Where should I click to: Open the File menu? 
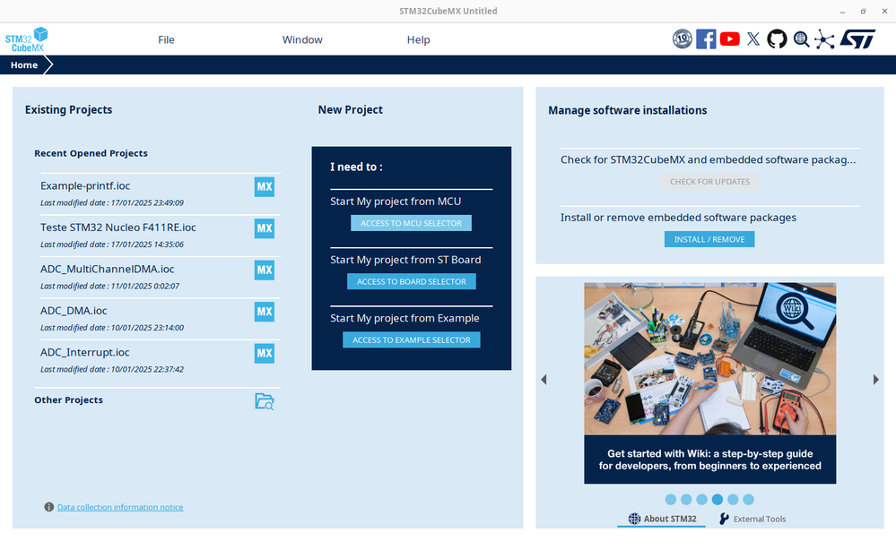tap(166, 39)
